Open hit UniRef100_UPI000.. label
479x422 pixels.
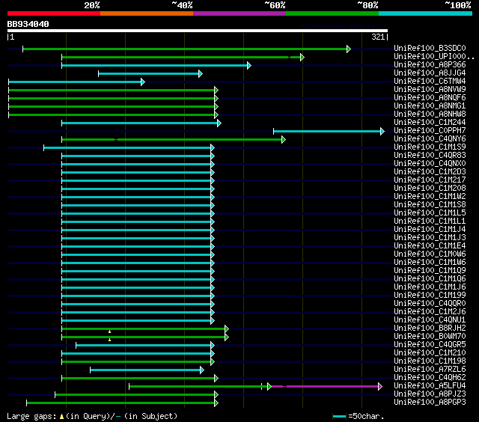434,56
